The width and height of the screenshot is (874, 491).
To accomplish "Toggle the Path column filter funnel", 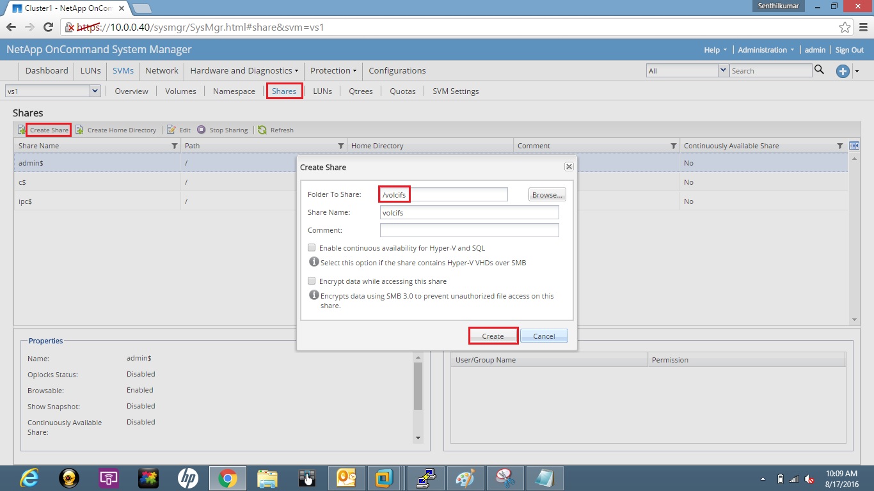I will 340,146.
